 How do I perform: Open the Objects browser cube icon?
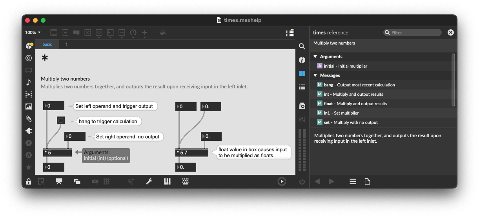coord(29,46)
